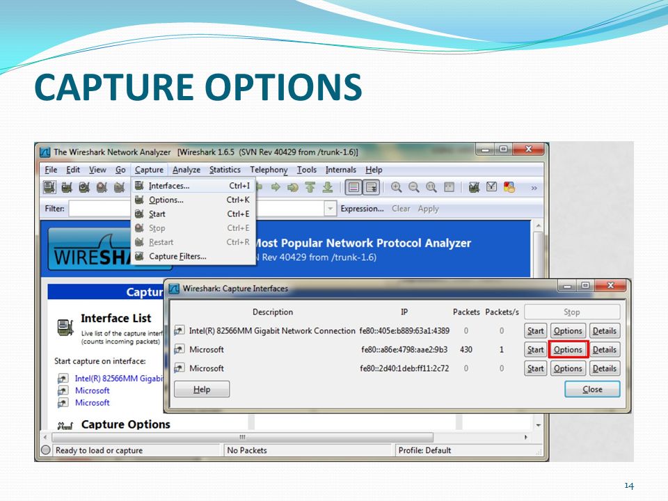Click Start for the Intel(R) 82566MM interface
This screenshot has height=501, width=668.
click(536, 331)
